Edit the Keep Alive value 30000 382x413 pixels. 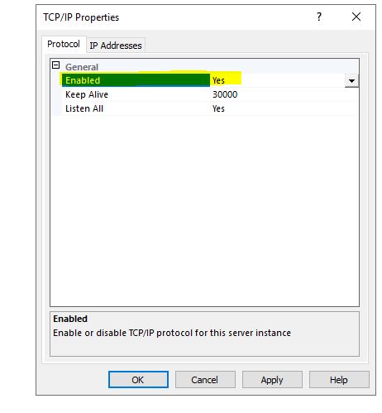(225, 94)
